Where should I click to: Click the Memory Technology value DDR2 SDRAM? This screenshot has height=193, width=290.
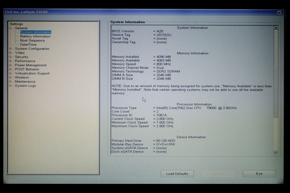pos(168,71)
